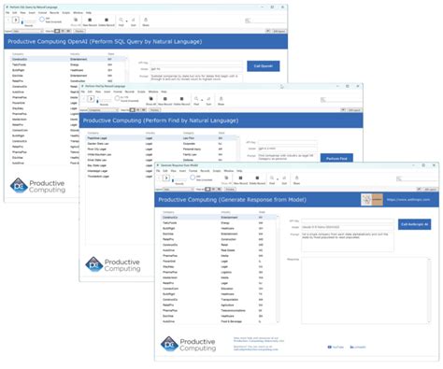Open Format menu in Perform Find window
The image size is (443, 369).
click(x=118, y=92)
